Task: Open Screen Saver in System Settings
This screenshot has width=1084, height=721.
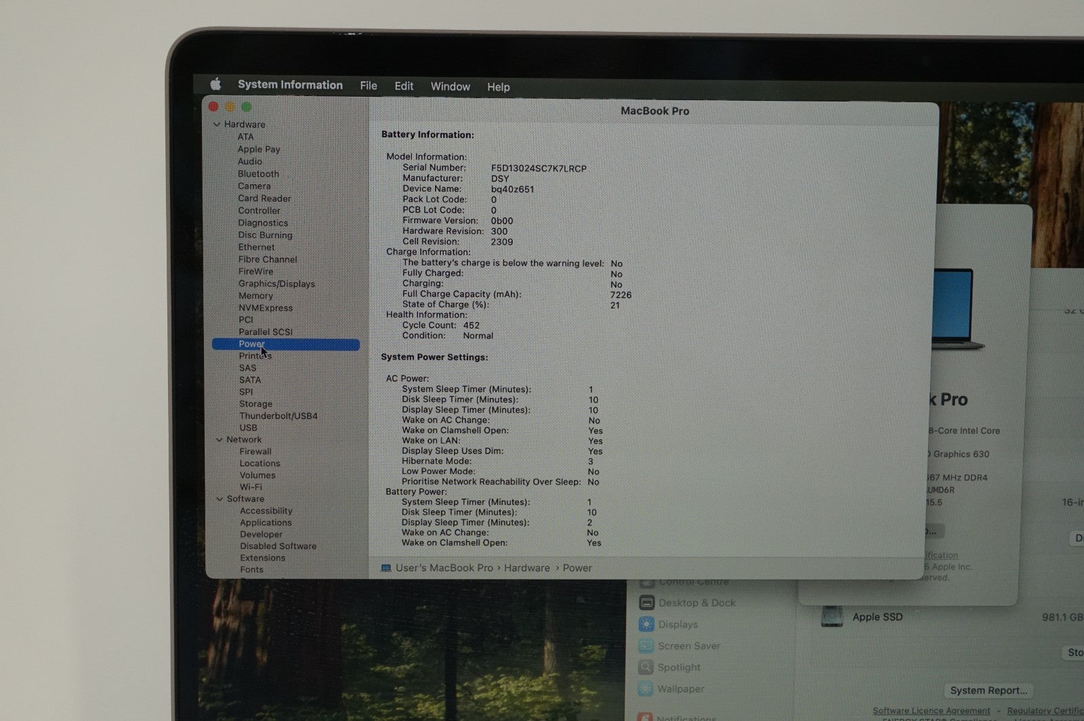Action: (x=689, y=647)
